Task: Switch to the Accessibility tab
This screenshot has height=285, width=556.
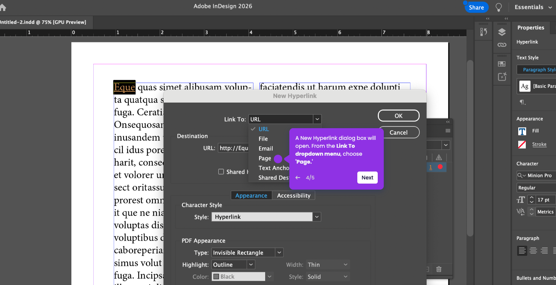Action: pos(293,195)
